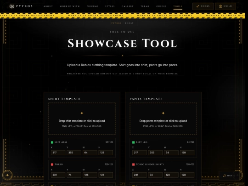Screen dimensions: 248x186
Task: Navigate to Styles in the navbar
Action: 110,6
